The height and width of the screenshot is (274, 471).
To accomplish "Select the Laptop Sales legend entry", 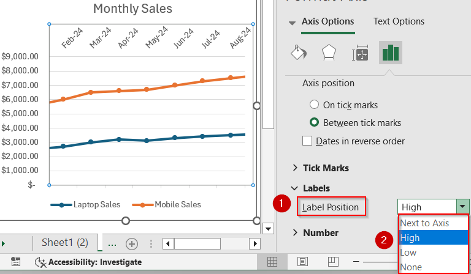I will 85,205.
